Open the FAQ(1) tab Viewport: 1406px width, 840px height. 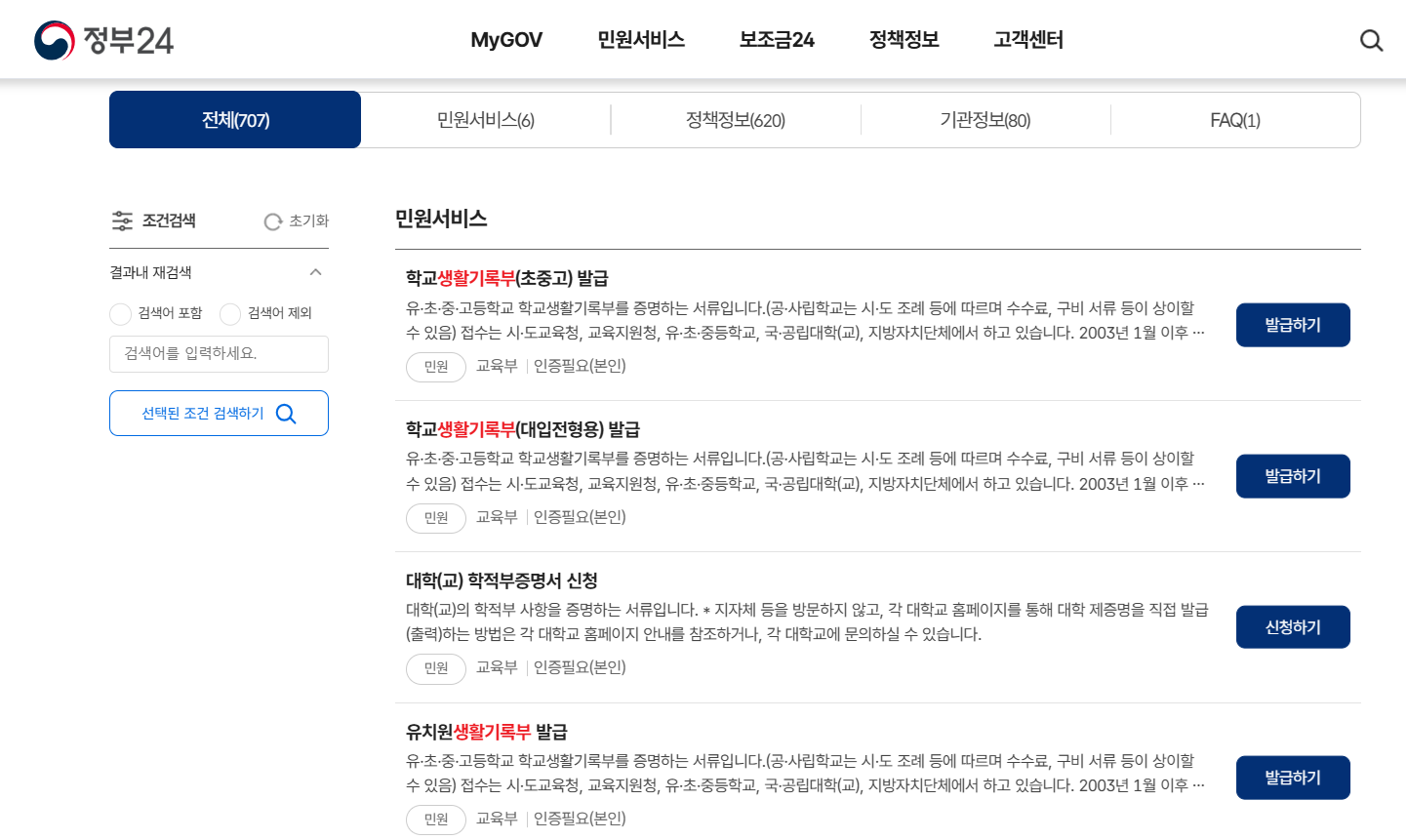[x=1235, y=119]
